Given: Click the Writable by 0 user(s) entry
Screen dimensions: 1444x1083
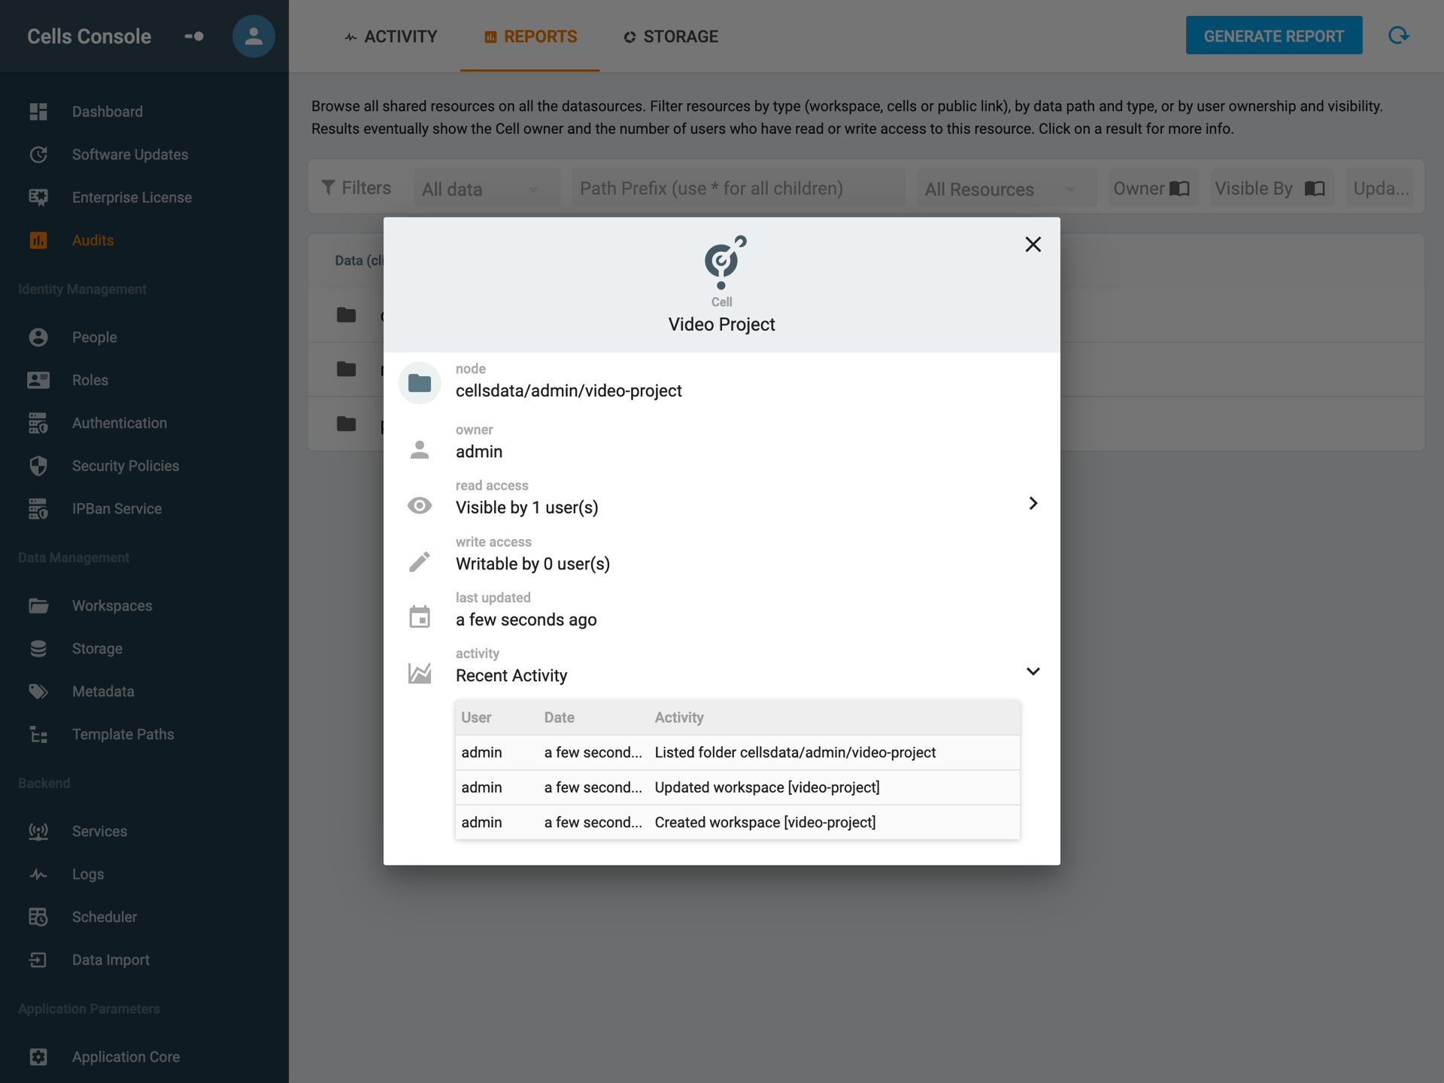Looking at the screenshot, I should coord(532,564).
